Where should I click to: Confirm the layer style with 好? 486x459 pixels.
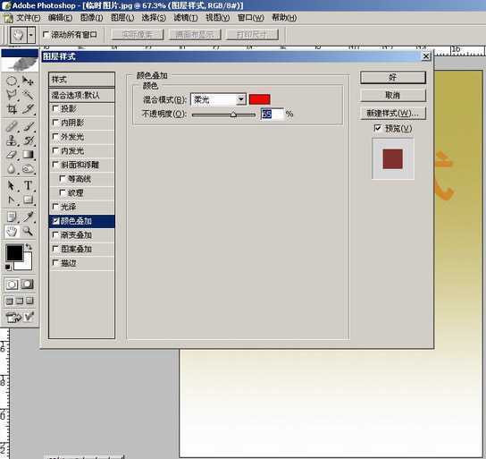point(393,77)
